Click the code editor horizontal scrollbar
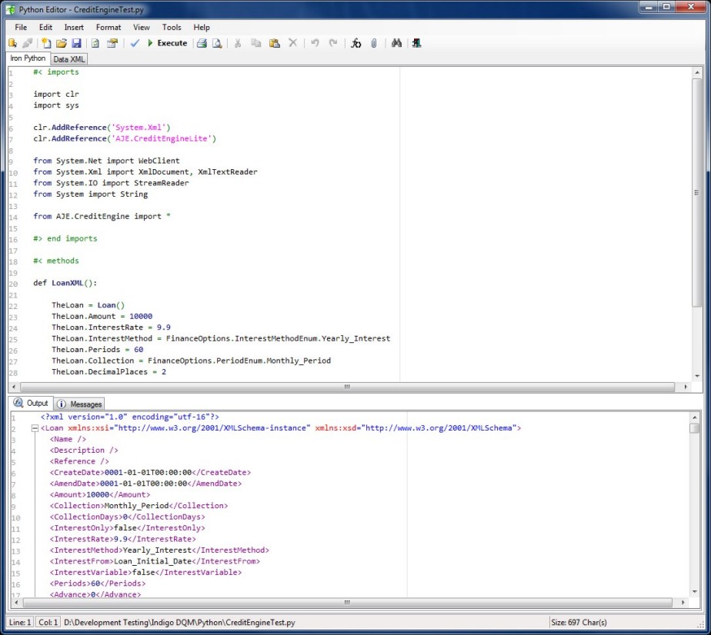This screenshot has width=711, height=635. tap(346, 387)
